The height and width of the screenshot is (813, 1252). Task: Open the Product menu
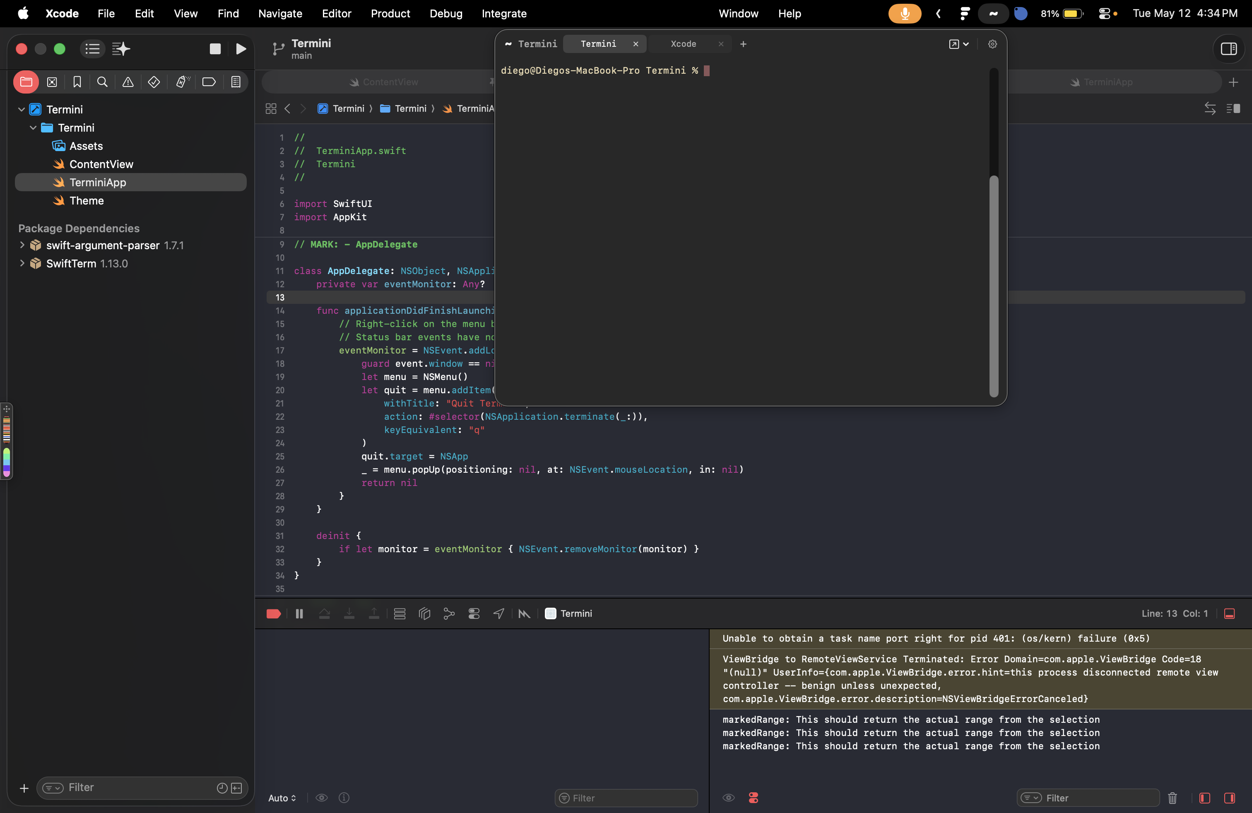point(390,14)
